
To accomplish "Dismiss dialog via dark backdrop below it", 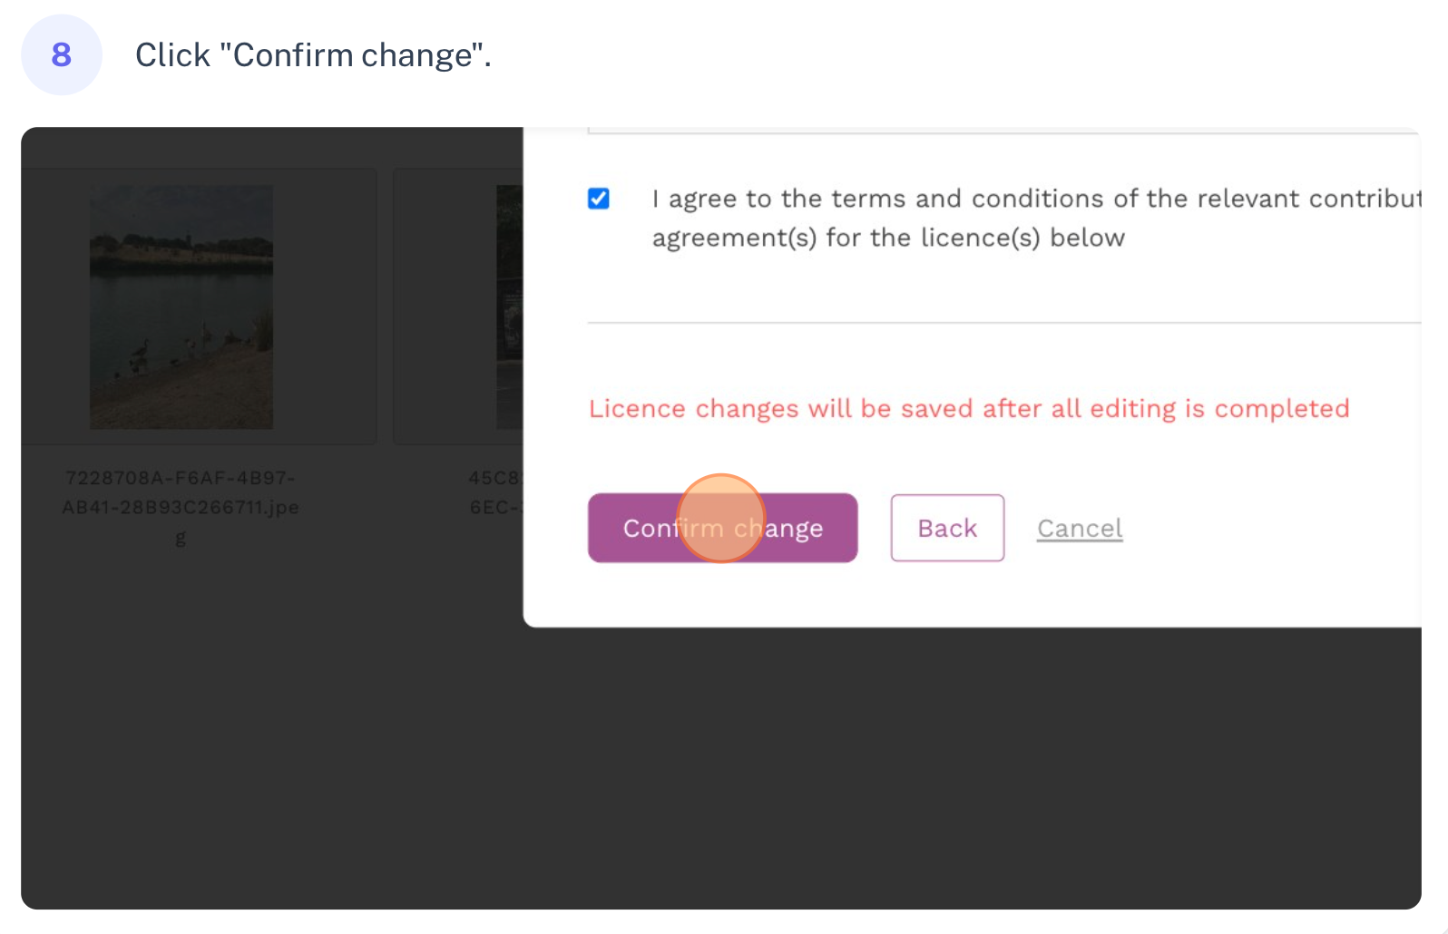I will 721,771.
